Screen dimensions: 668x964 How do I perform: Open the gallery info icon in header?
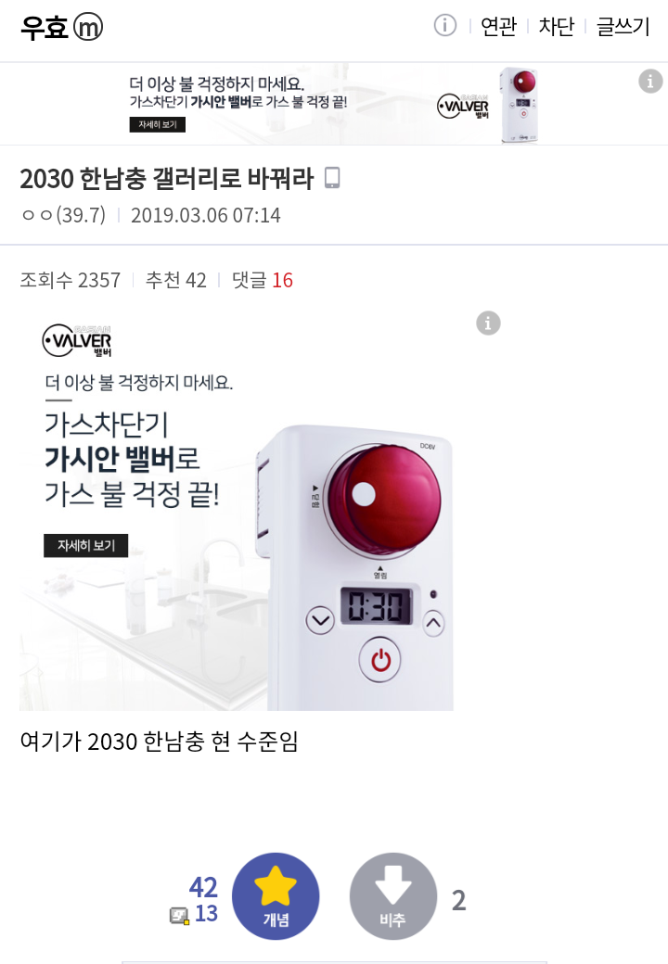tap(444, 26)
